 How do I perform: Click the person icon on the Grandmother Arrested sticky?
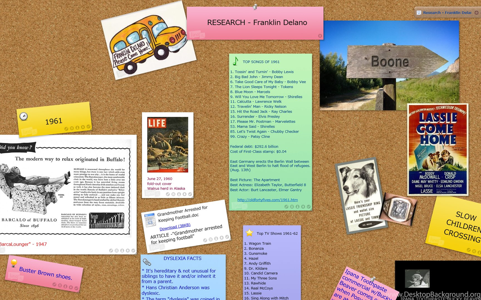tap(216, 239)
